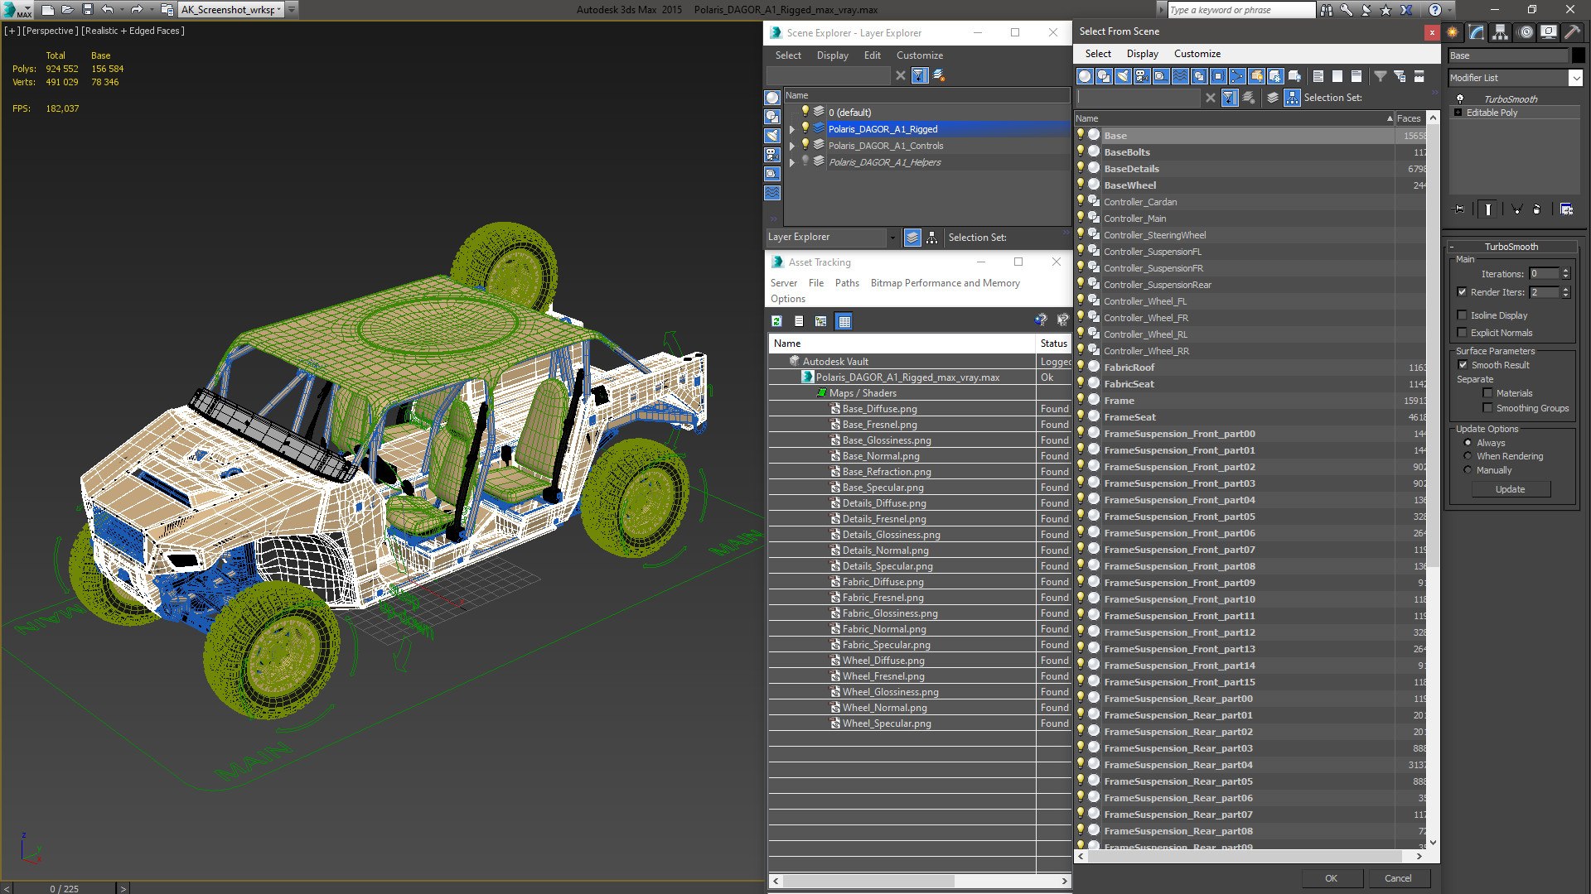Collapse the TurboSmooth rollout
Image resolution: width=1591 pixels, height=894 pixels.
1511,247
